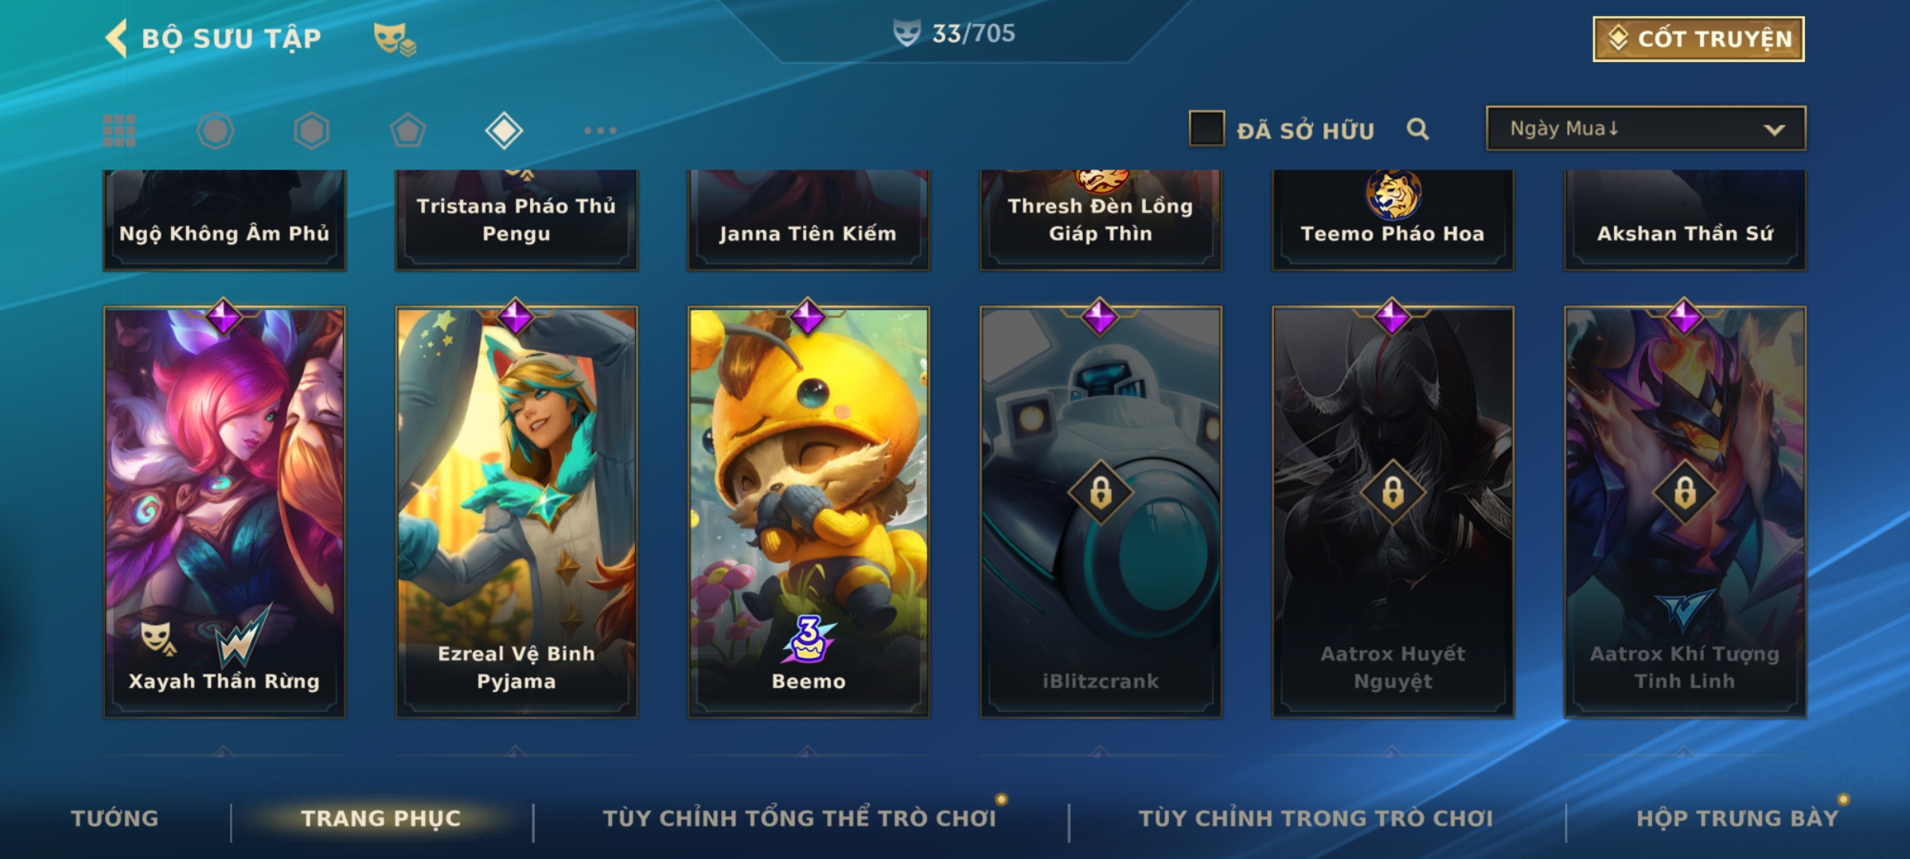The height and width of the screenshot is (859, 1910).
Task: Open the locked iBlitzcrank skin card
Action: [1101, 512]
